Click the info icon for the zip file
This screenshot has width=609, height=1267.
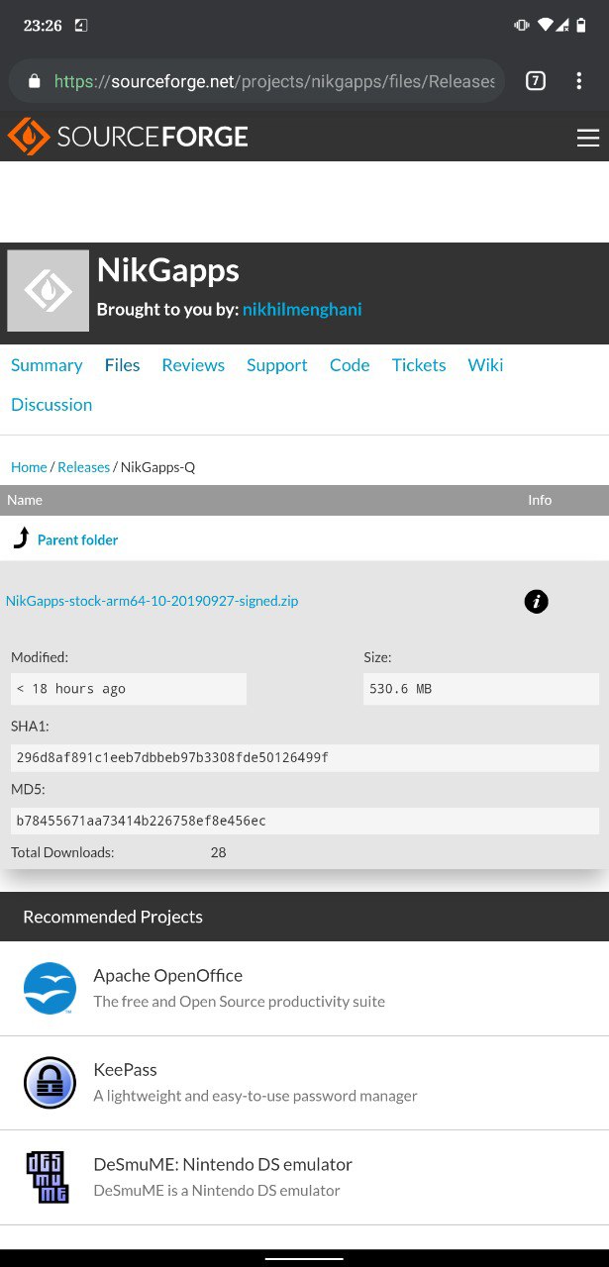coord(536,601)
